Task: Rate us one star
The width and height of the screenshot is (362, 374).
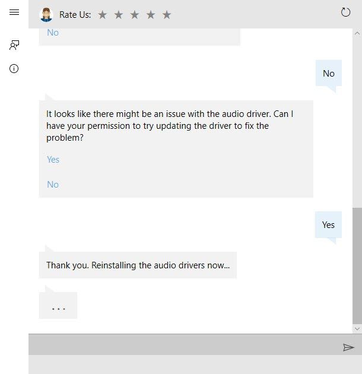Action: pos(103,15)
